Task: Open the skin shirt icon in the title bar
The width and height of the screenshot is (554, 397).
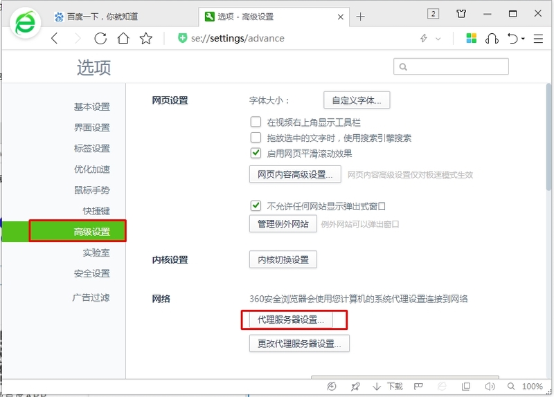Action: coord(461,14)
